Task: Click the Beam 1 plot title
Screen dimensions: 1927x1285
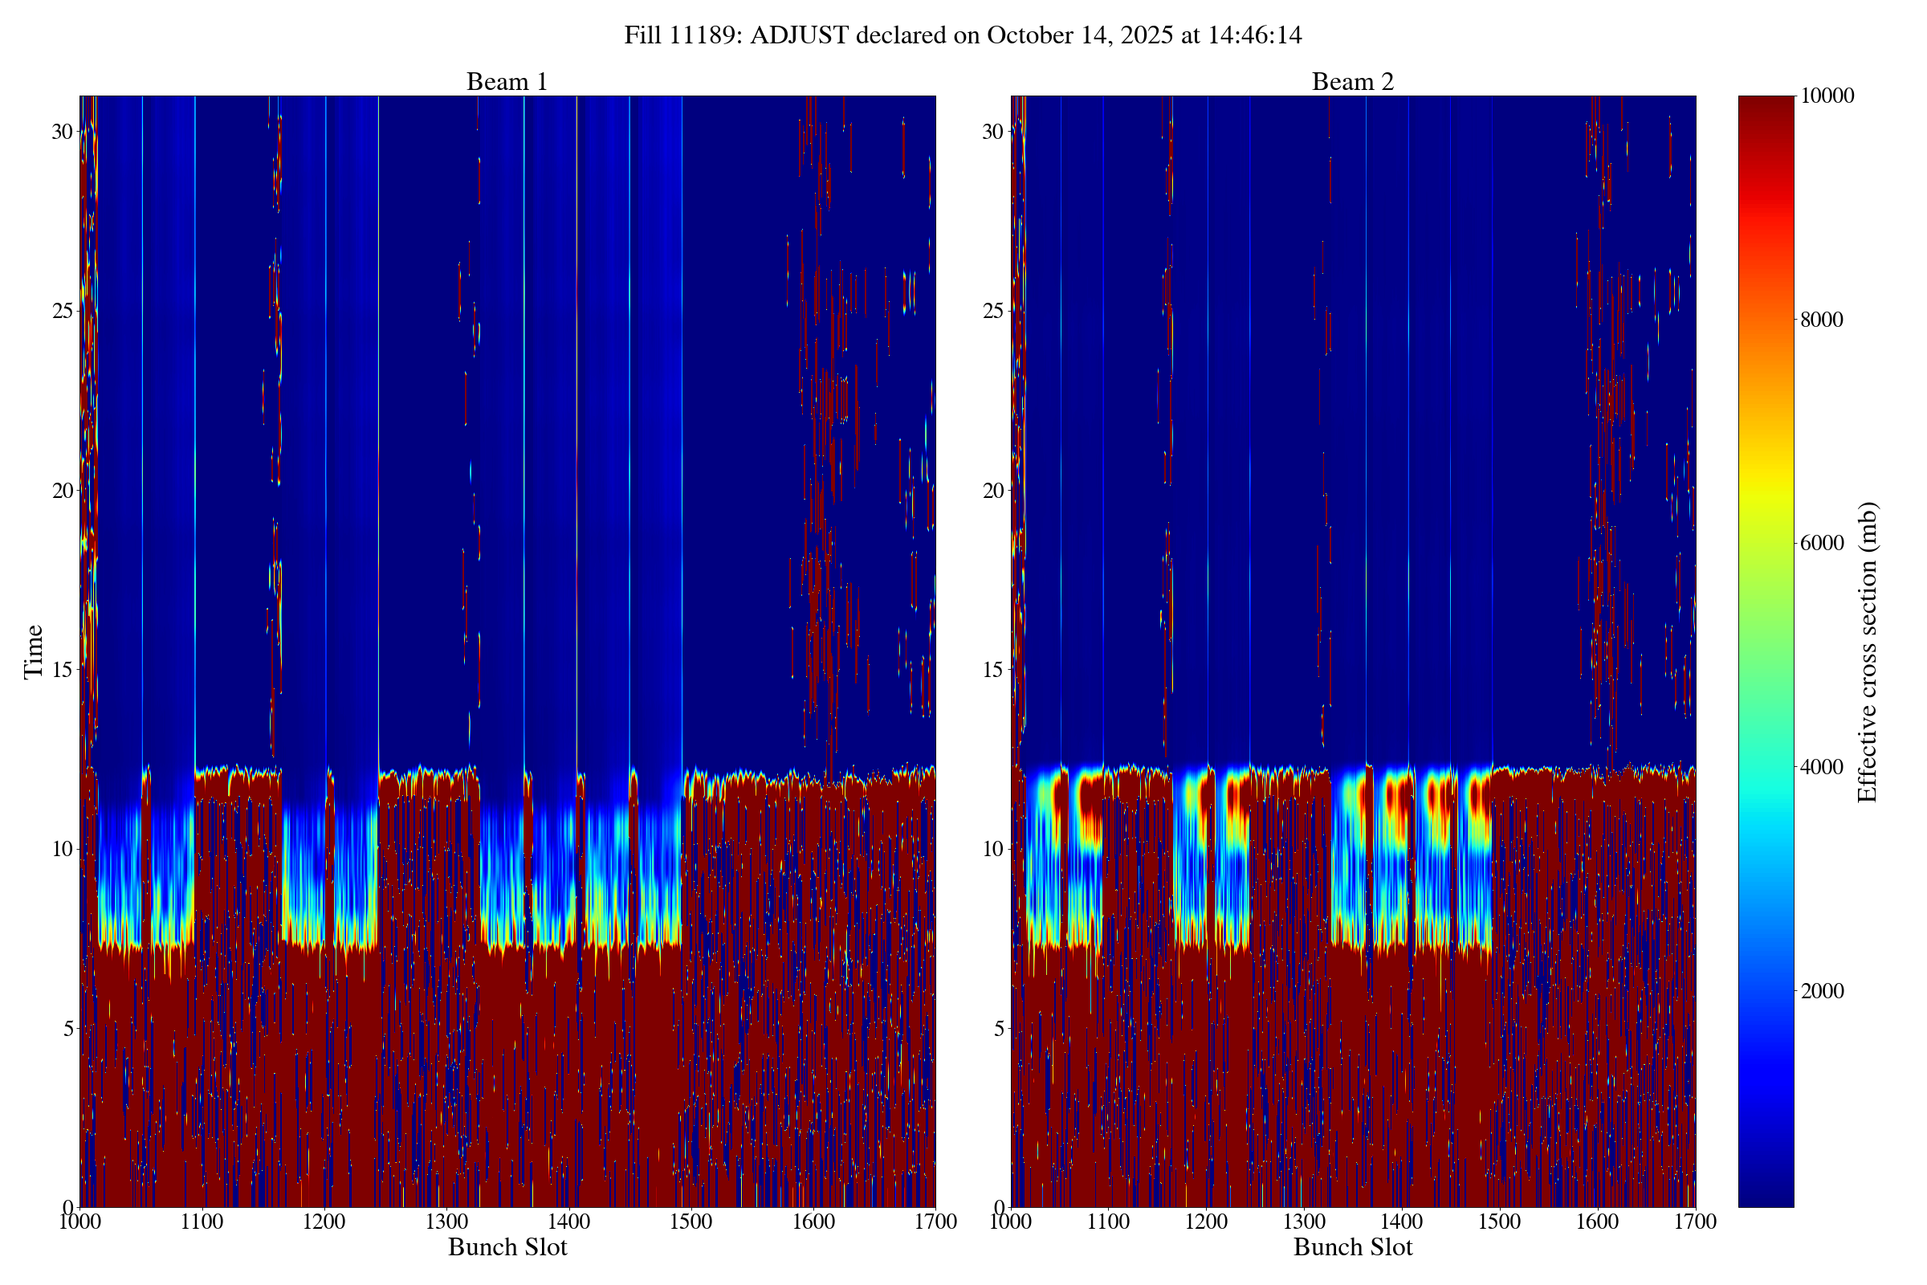Action: click(x=507, y=82)
